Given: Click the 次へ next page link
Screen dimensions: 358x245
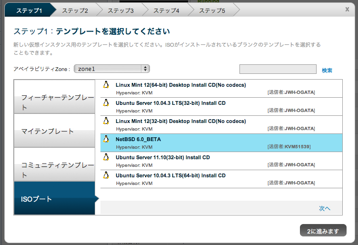Looking at the screenshot, I should 325,208.
